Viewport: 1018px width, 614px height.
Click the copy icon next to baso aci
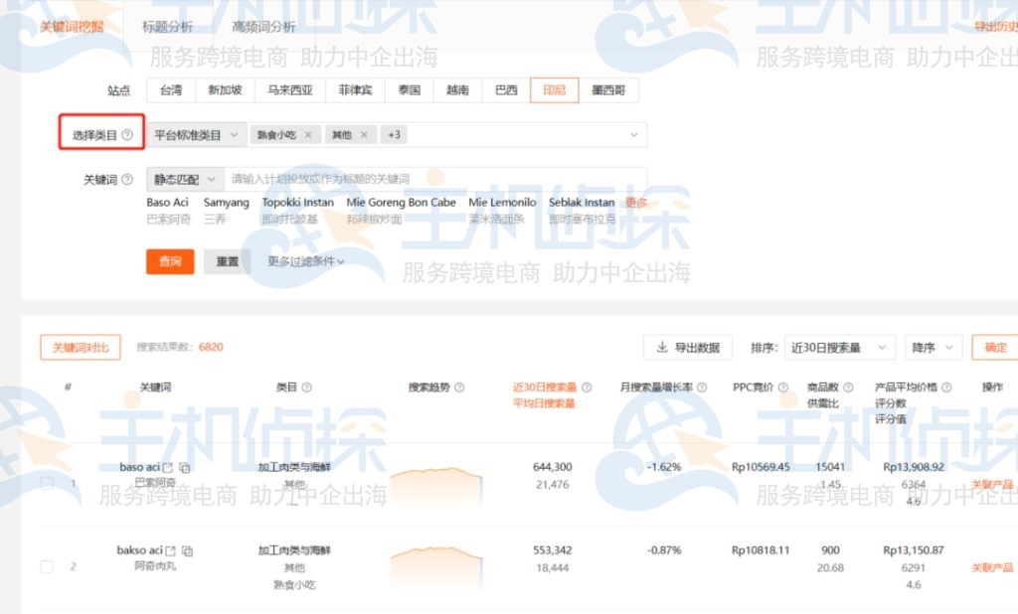186,468
